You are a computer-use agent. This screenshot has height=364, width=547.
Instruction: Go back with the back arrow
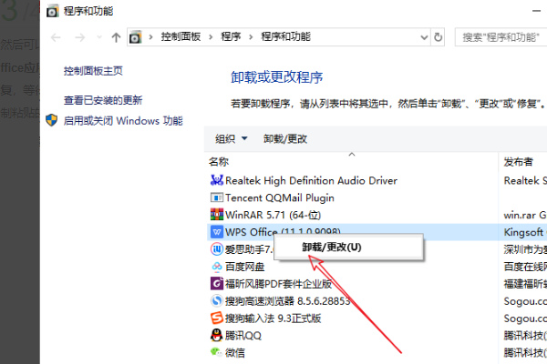click(x=56, y=37)
